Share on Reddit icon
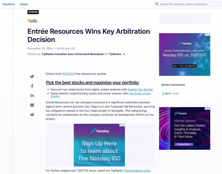The width and height of the screenshot is (222, 174). click(32, 115)
